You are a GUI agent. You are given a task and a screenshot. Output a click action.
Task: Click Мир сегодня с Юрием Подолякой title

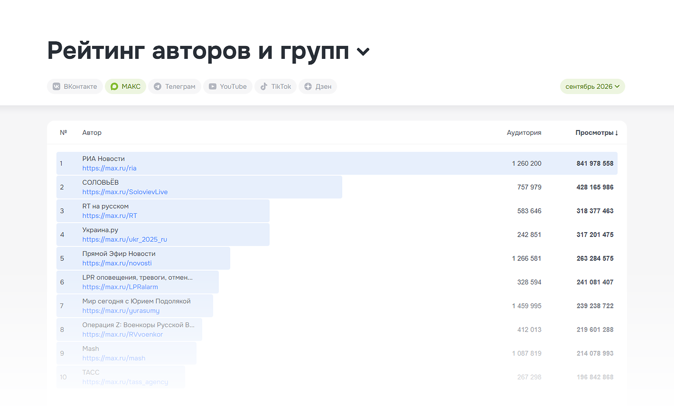coord(136,301)
